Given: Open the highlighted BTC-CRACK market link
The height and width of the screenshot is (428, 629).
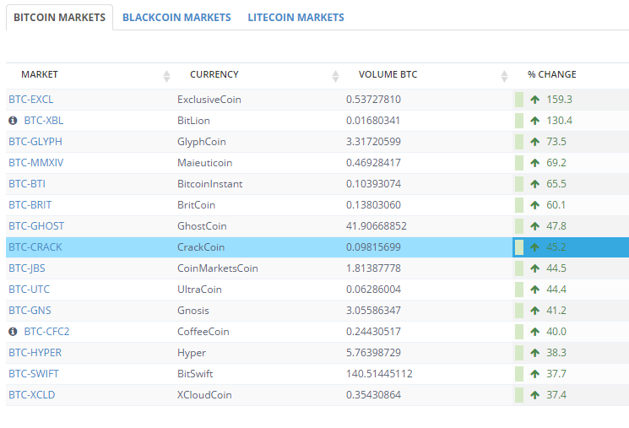Looking at the screenshot, I should click(x=35, y=247).
